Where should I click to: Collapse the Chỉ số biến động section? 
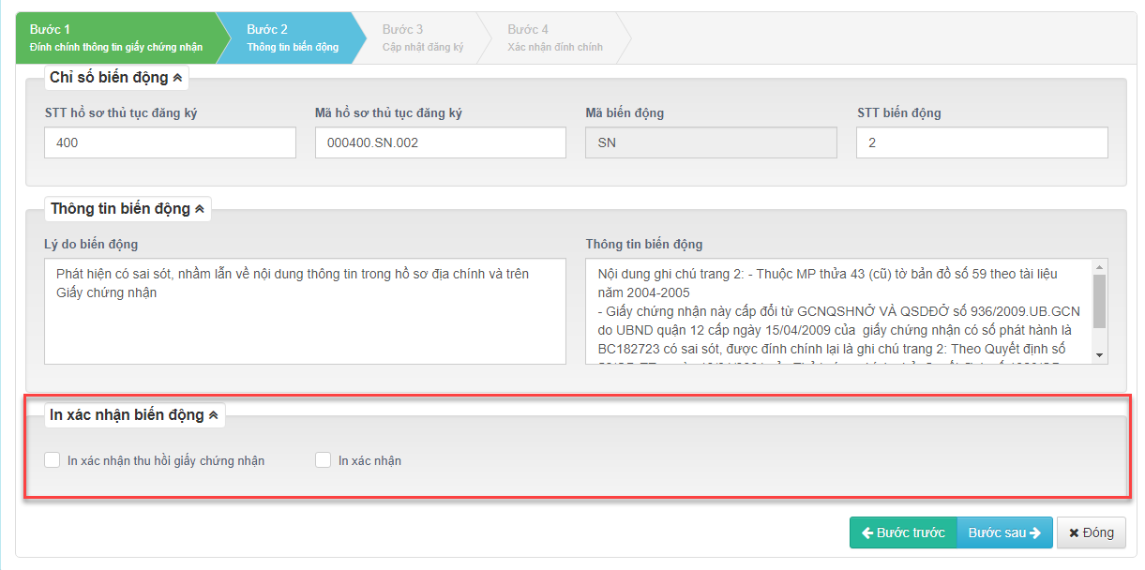pos(178,78)
